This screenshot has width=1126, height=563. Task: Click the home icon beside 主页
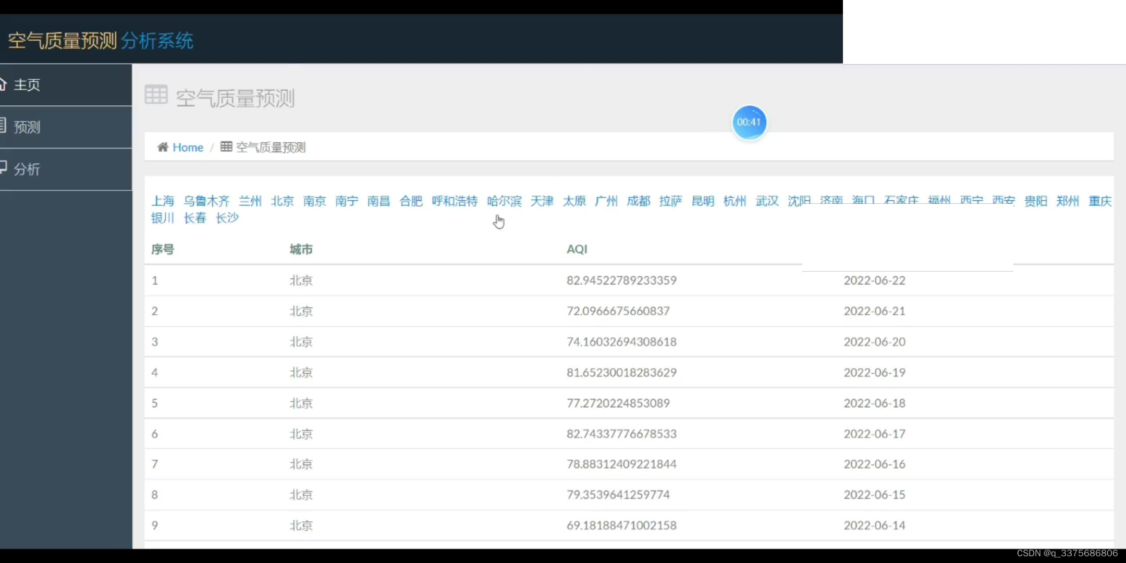pyautogui.click(x=3, y=84)
